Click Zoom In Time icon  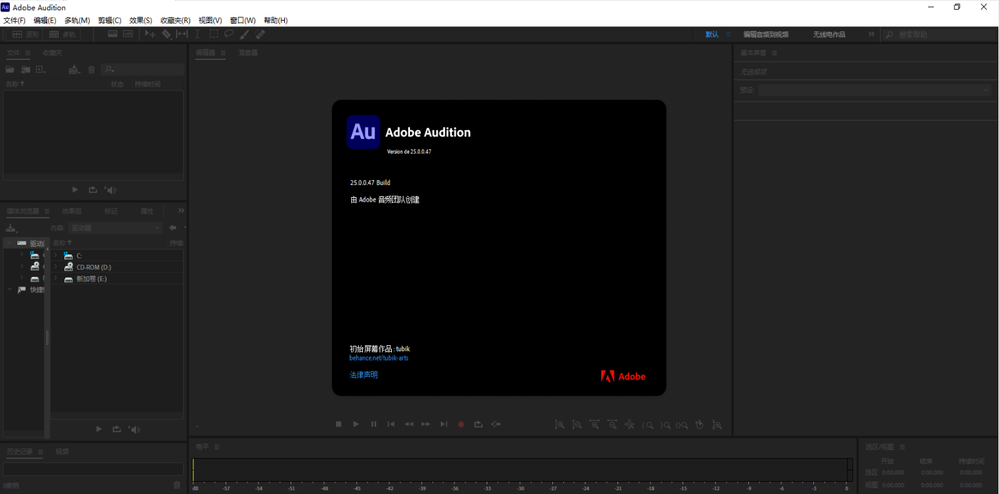pos(595,424)
